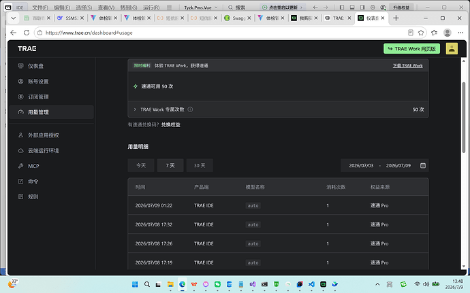This screenshot has height=293, width=470.
Task: Click the TRAE Work 网页版 button
Action: click(411, 49)
